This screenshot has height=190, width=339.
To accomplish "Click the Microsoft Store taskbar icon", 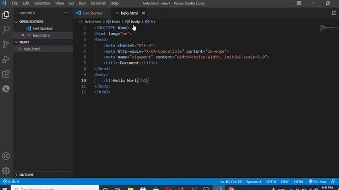I will 143,188.
